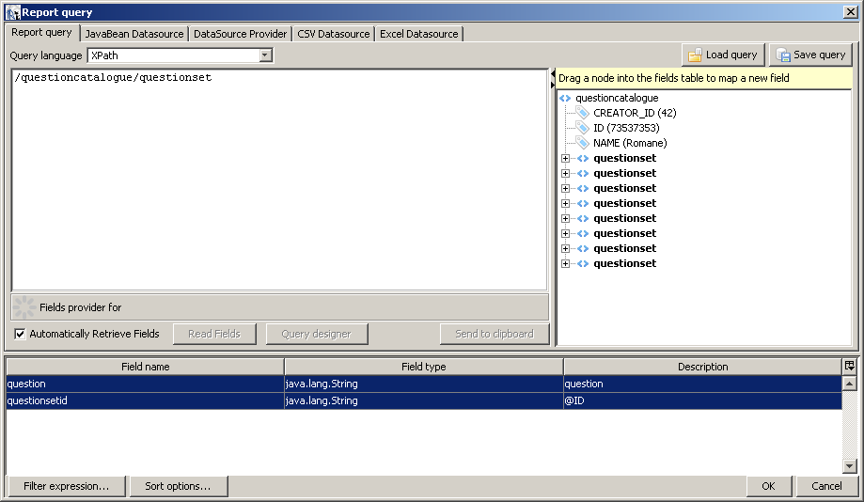
Task: Select the CREATOR_ID (42) attribute node
Action: click(635, 113)
